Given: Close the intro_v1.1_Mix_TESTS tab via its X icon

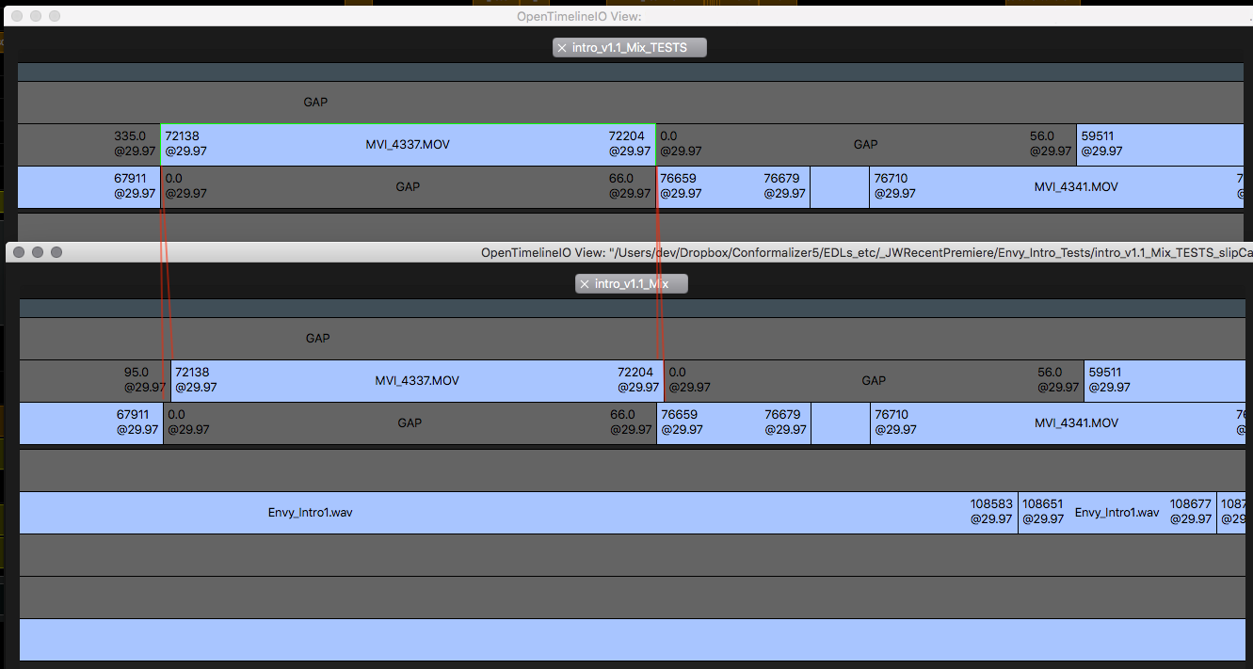Looking at the screenshot, I should (562, 47).
